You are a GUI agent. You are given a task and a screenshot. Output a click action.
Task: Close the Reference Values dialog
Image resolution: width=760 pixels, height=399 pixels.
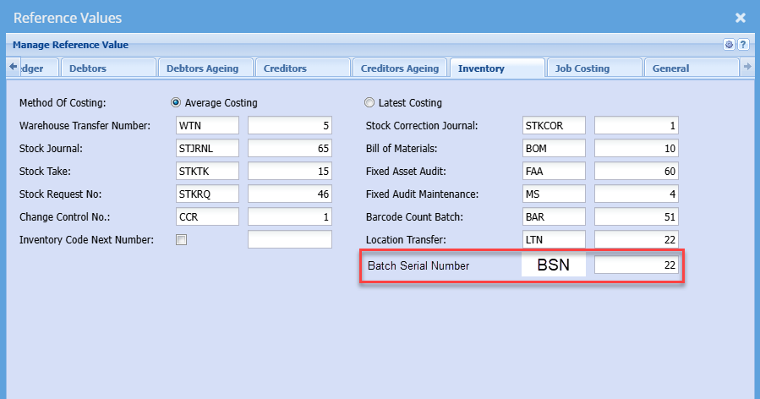tap(741, 17)
